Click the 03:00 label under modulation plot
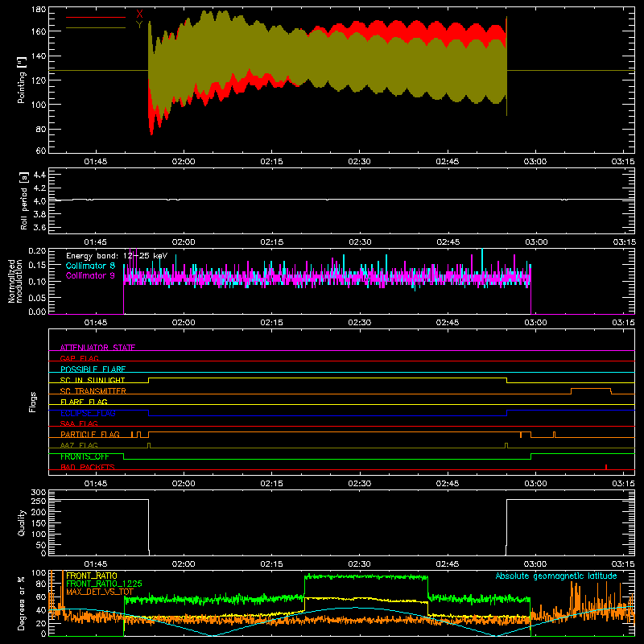 [x=535, y=323]
